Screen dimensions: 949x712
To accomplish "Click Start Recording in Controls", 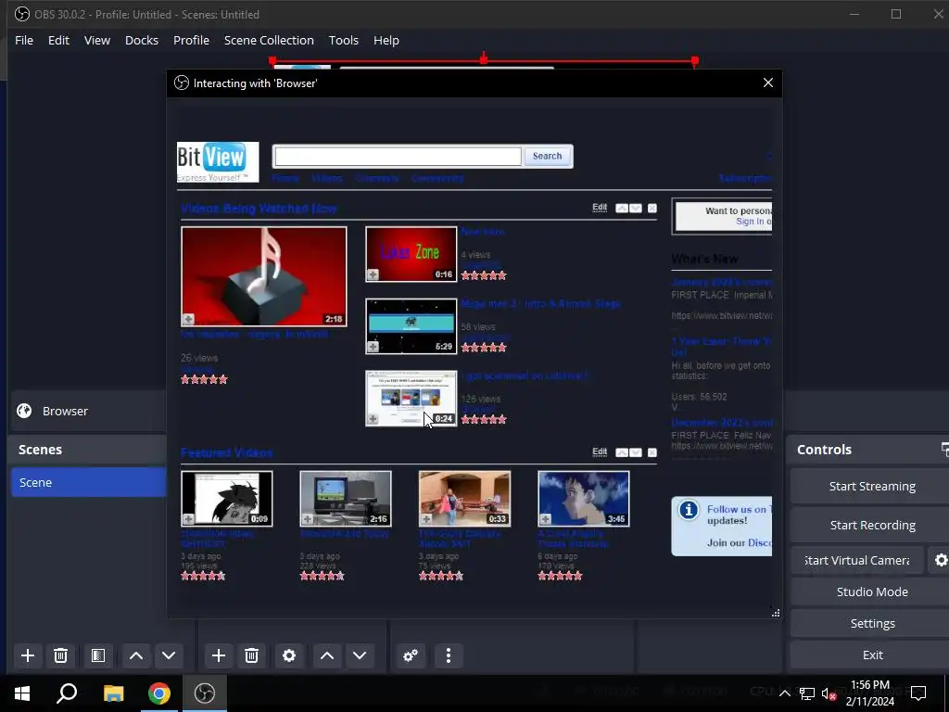I will [871, 525].
